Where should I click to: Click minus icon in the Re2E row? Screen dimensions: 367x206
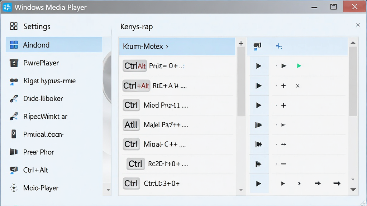283,164
